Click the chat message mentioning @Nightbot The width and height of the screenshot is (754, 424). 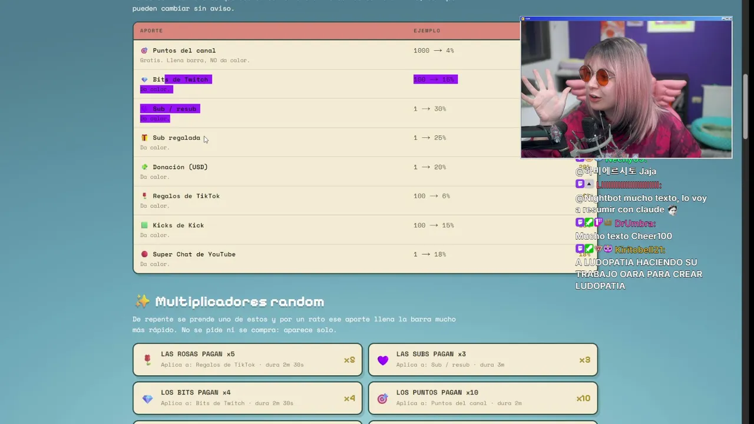coord(641,204)
